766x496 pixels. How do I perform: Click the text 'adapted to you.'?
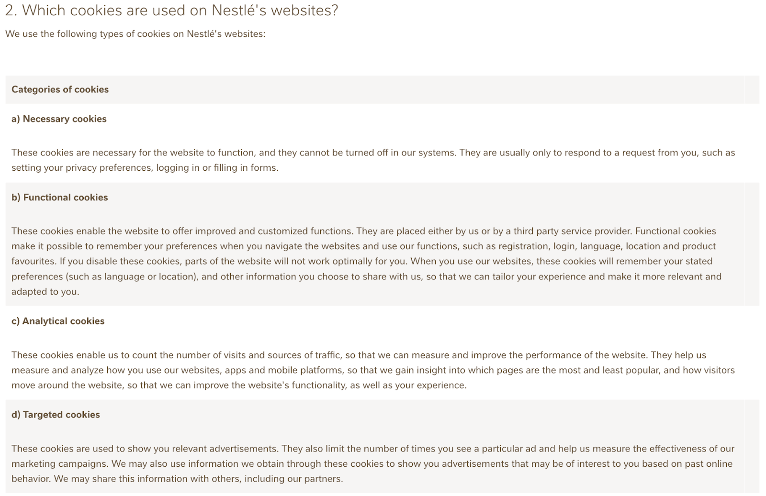[45, 292]
